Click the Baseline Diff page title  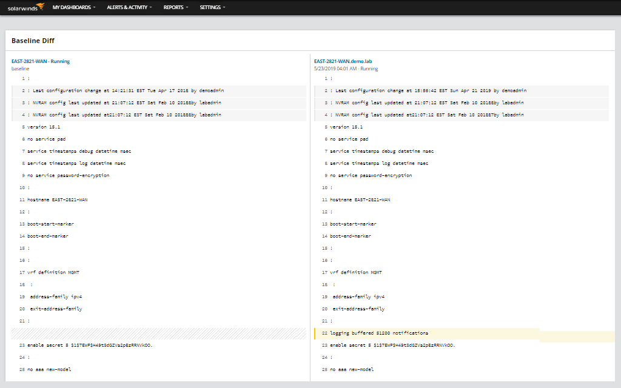[32, 41]
